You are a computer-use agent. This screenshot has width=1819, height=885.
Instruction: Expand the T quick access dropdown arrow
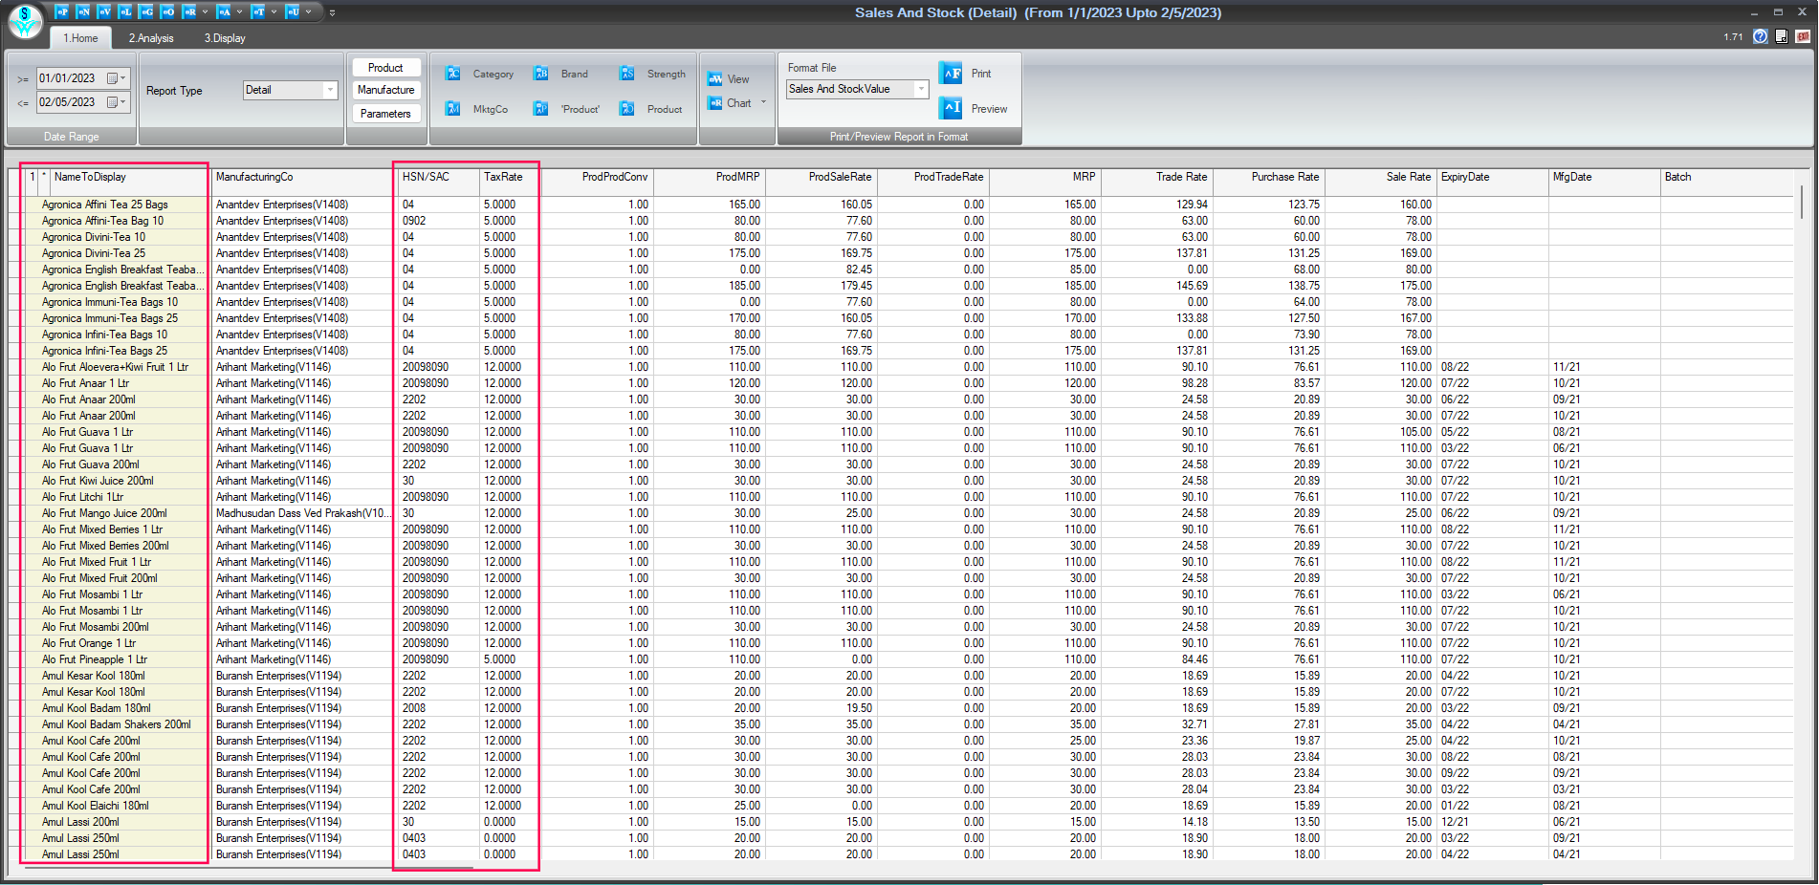(x=274, y=11)
